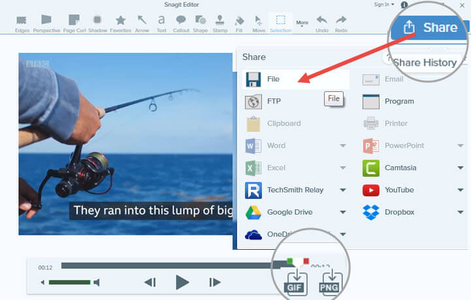Redo the last action
The image size is (471, 300).
click(341, 24)
